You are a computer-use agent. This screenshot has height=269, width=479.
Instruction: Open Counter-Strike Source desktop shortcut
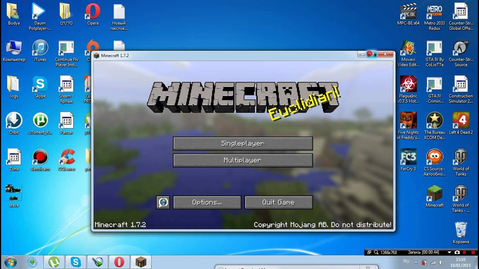tap(461, 53)
